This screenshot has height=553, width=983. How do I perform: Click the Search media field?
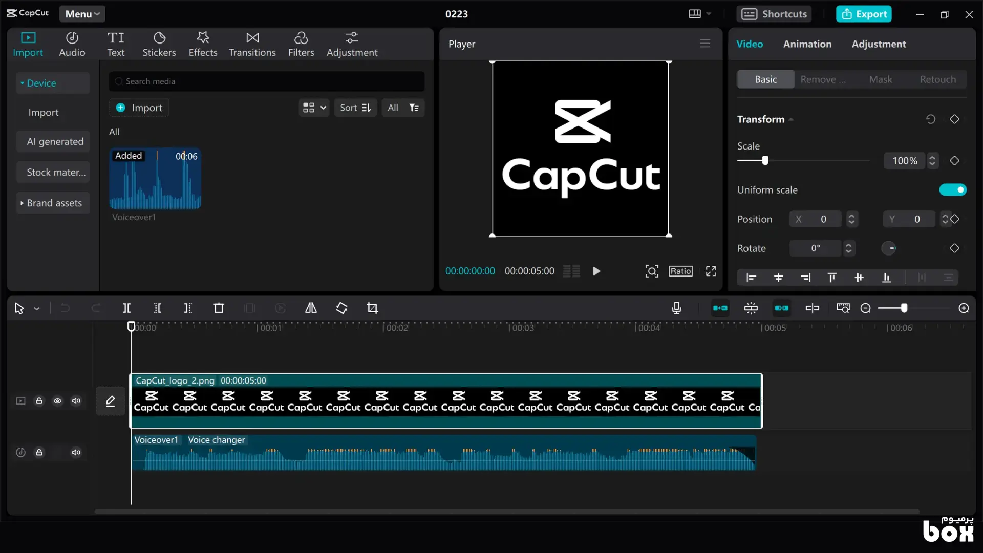coord(267,81)
